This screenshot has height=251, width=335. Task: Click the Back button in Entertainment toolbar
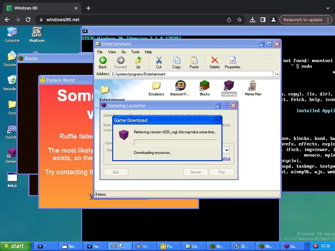coord(103,62)
